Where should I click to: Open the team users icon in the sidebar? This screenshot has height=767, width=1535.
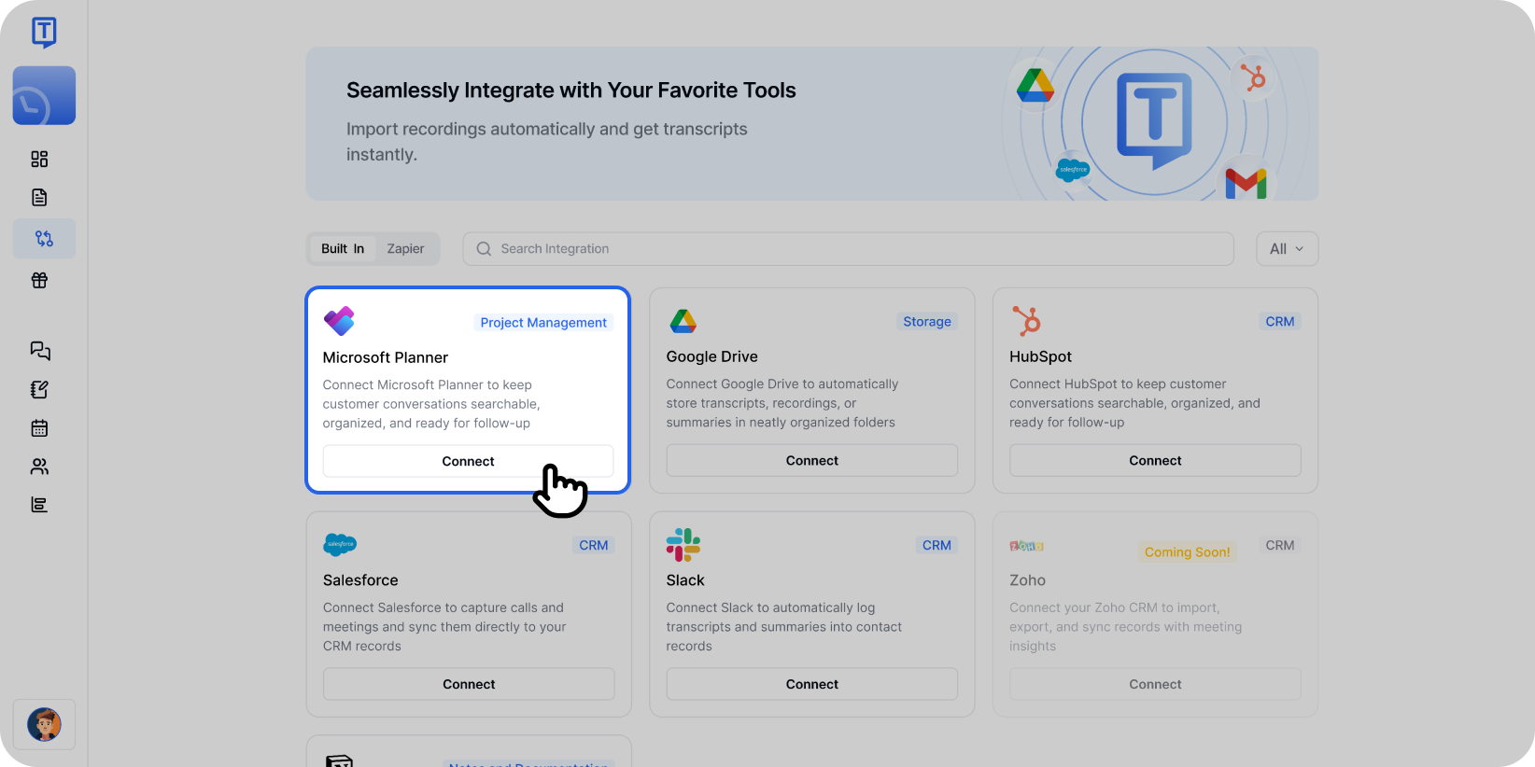pyautogui.click(x=39, y=467)
